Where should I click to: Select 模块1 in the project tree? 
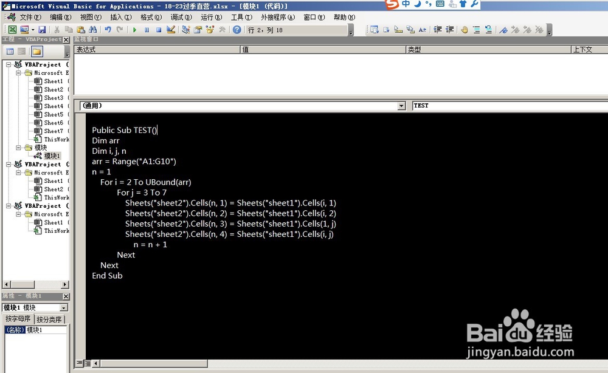[52, 156]
